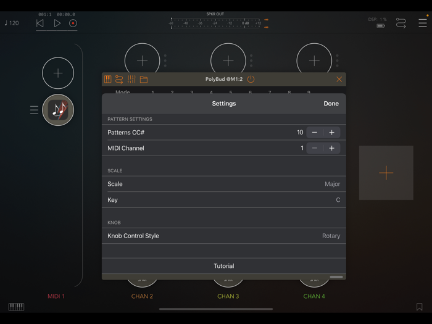Screen dimensions: 432x324
Task: Increase the MIDI Channel value
Action: pyautogui.click(x=332, y=148)
